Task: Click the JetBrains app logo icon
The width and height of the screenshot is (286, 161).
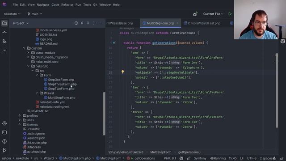Action: (4, 4)
